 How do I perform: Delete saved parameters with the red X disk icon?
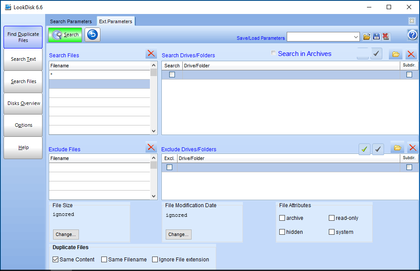pos(386,37)
